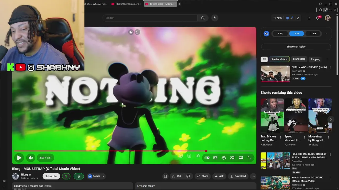Click the vidIQ logo in stats panel
This screenshot has width=339, height=190.
266,34
